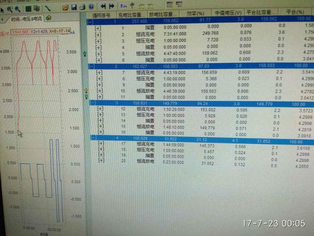Screen dimensions: 314x236
Task: Click the copy windows icon beside green screen
Action: click(36, 8)
